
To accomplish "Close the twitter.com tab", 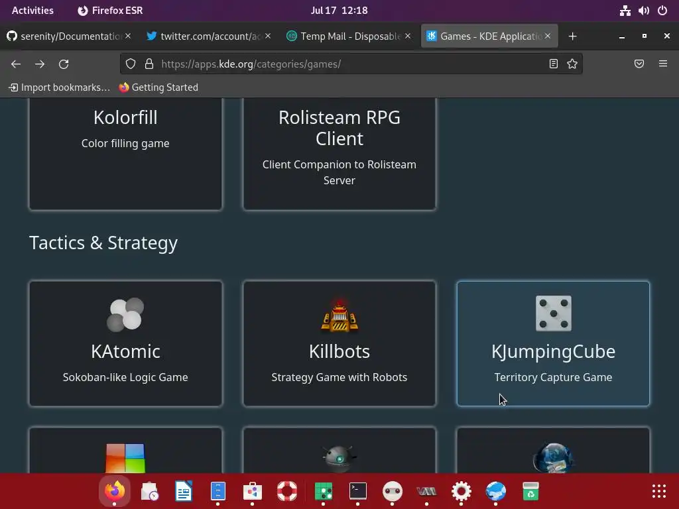I will [x=268, y=36].
